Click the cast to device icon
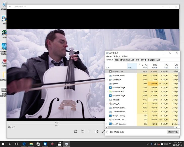Screen dimensions: 184x147 pyautogui.click(x=76, y=131)
